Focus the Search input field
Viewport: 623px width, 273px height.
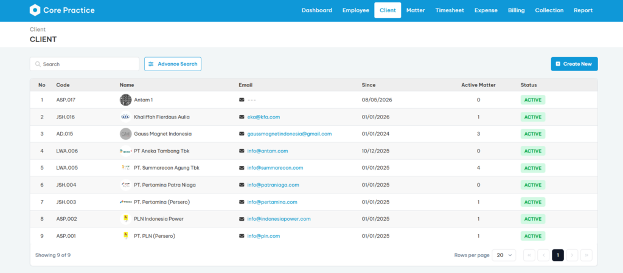[x=84, y=64]
